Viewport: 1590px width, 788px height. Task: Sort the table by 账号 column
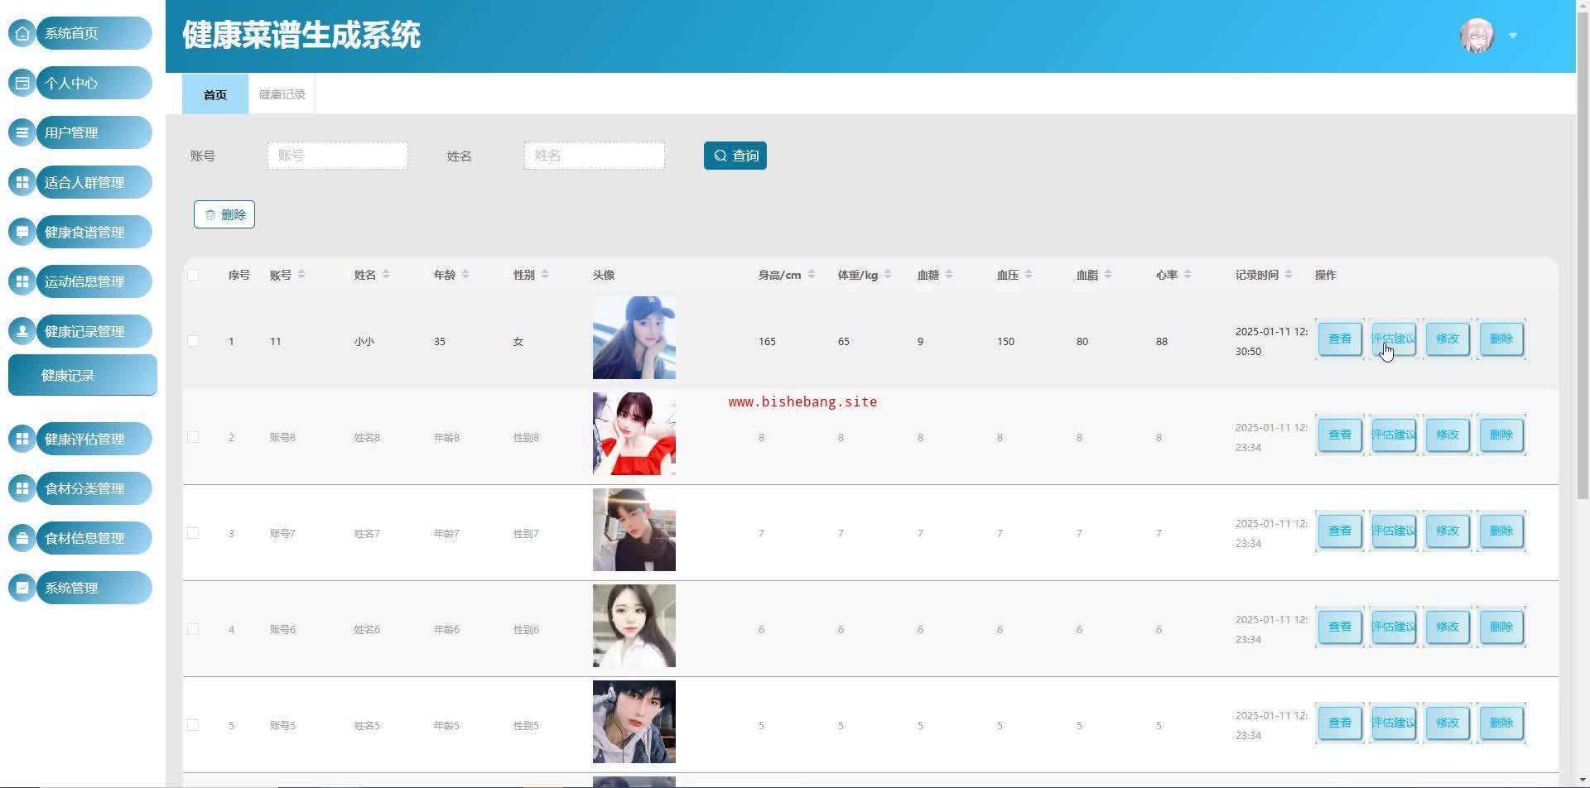(x=301, y=275)
